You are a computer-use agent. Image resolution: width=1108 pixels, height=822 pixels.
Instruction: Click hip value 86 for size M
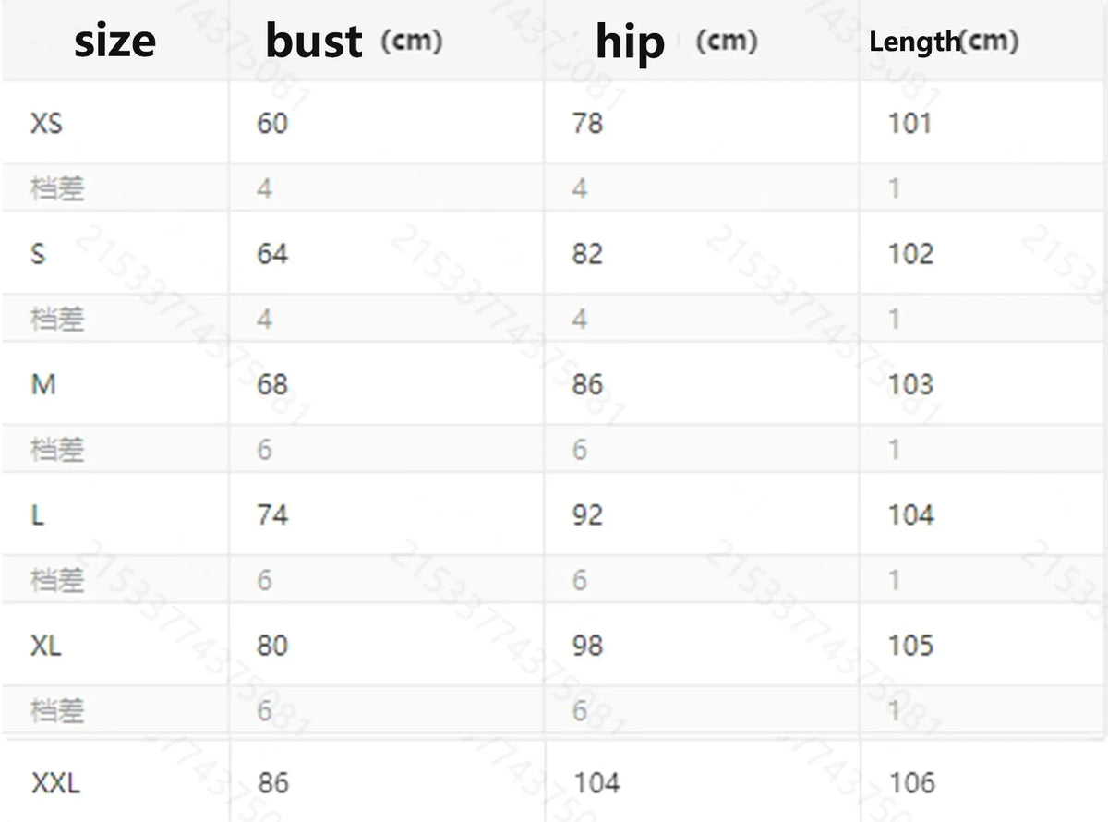click(587, 384)
